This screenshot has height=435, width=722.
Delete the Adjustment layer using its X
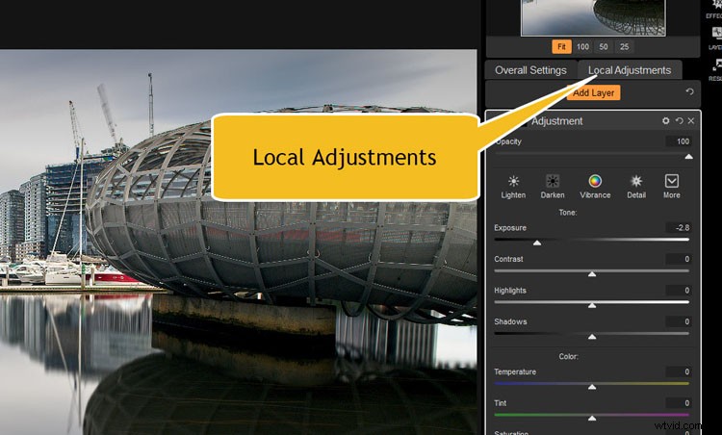coord(690,120)
